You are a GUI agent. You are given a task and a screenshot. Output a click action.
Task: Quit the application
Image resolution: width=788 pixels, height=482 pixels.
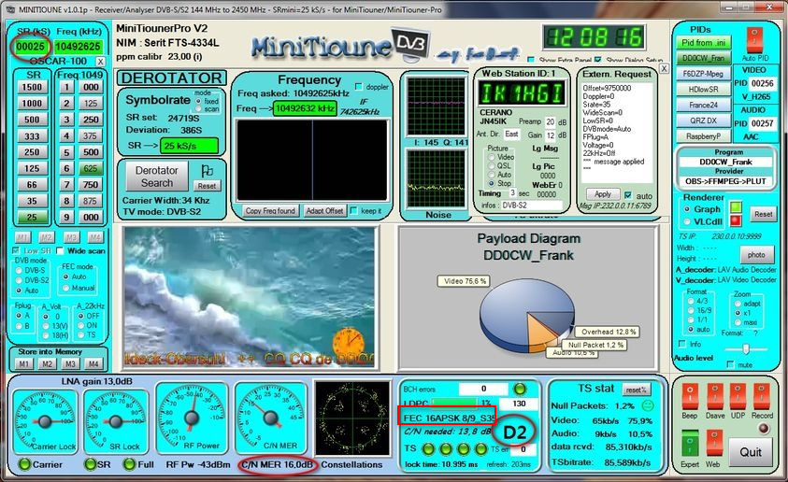tap(750, 452)
